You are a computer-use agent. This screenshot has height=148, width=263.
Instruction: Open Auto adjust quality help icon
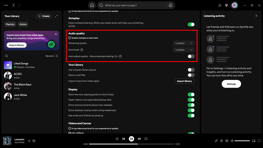[120, 56]
